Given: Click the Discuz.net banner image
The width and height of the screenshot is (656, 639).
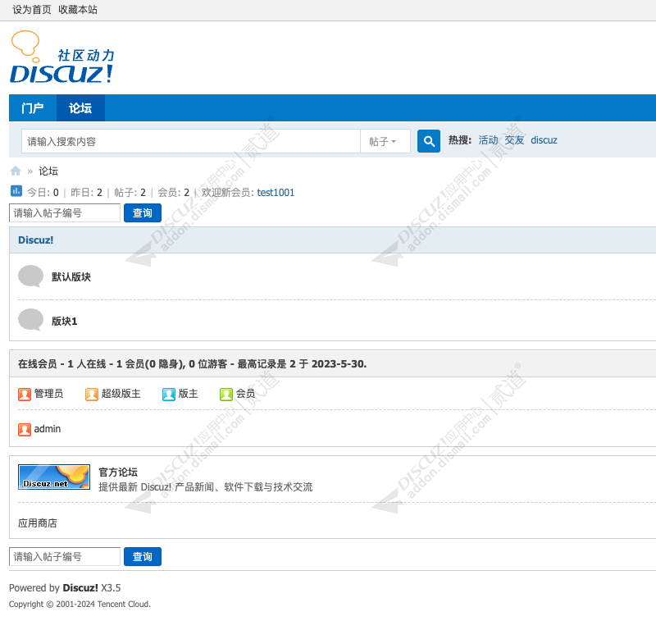Looking at the screenshot, I should click(53, 477).
